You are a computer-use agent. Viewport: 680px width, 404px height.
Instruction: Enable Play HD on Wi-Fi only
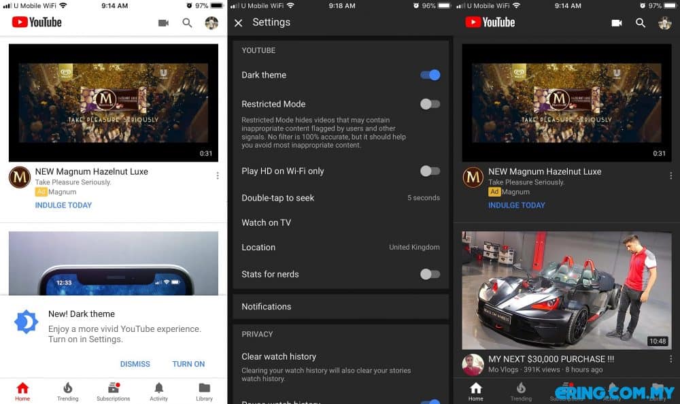tap(430, 171)
